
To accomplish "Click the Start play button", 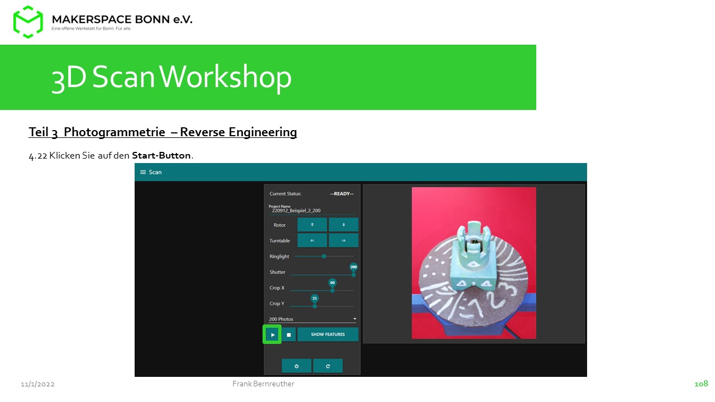I will (273, 334).
